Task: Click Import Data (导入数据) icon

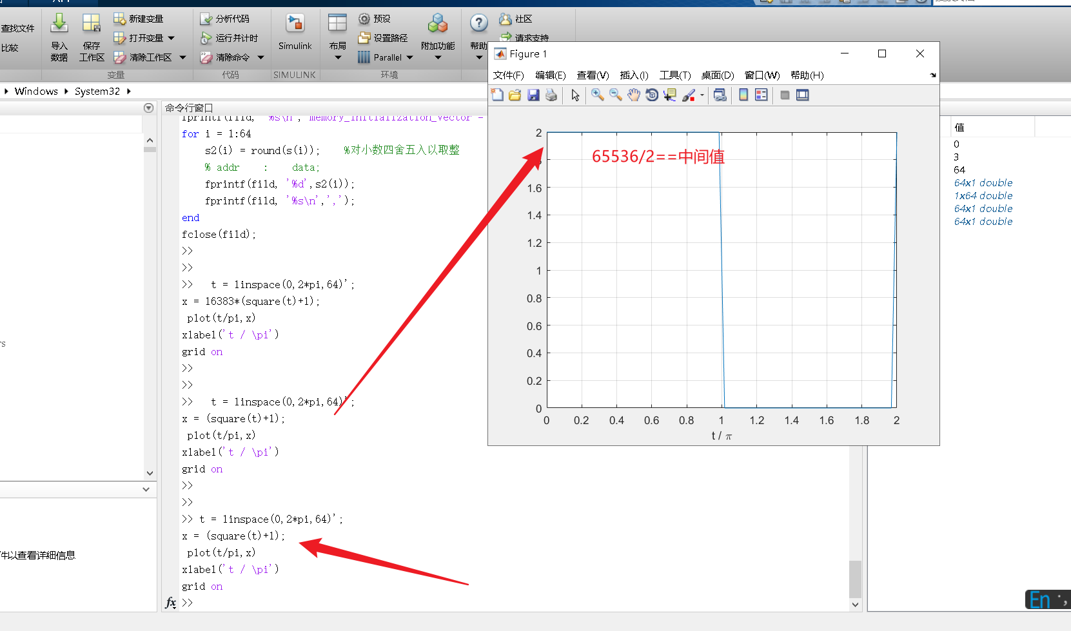Action: pyautogui.click(x=59, y=24)
